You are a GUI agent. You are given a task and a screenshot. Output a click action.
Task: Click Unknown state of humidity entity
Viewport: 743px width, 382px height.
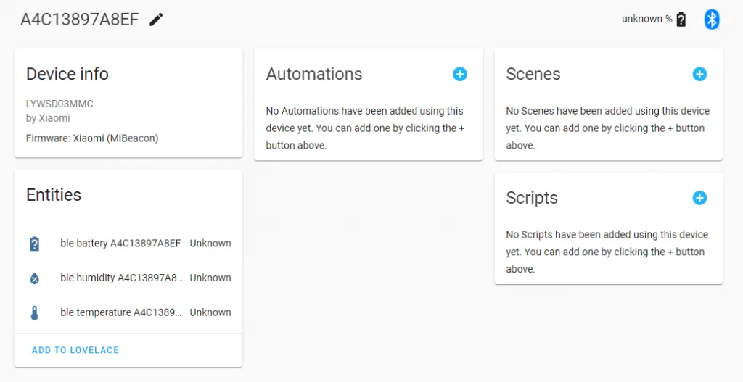(x=210, y=278)
